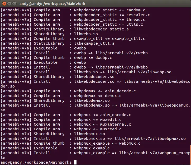Close the terminal window
This screenshot has height=165, width=191.
4,3
